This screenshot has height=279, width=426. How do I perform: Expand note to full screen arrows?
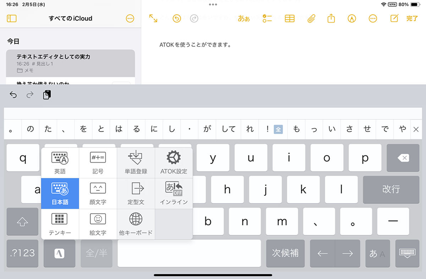[153, 18]
